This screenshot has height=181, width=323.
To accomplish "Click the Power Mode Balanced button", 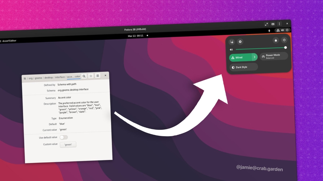I will [274, 56].
